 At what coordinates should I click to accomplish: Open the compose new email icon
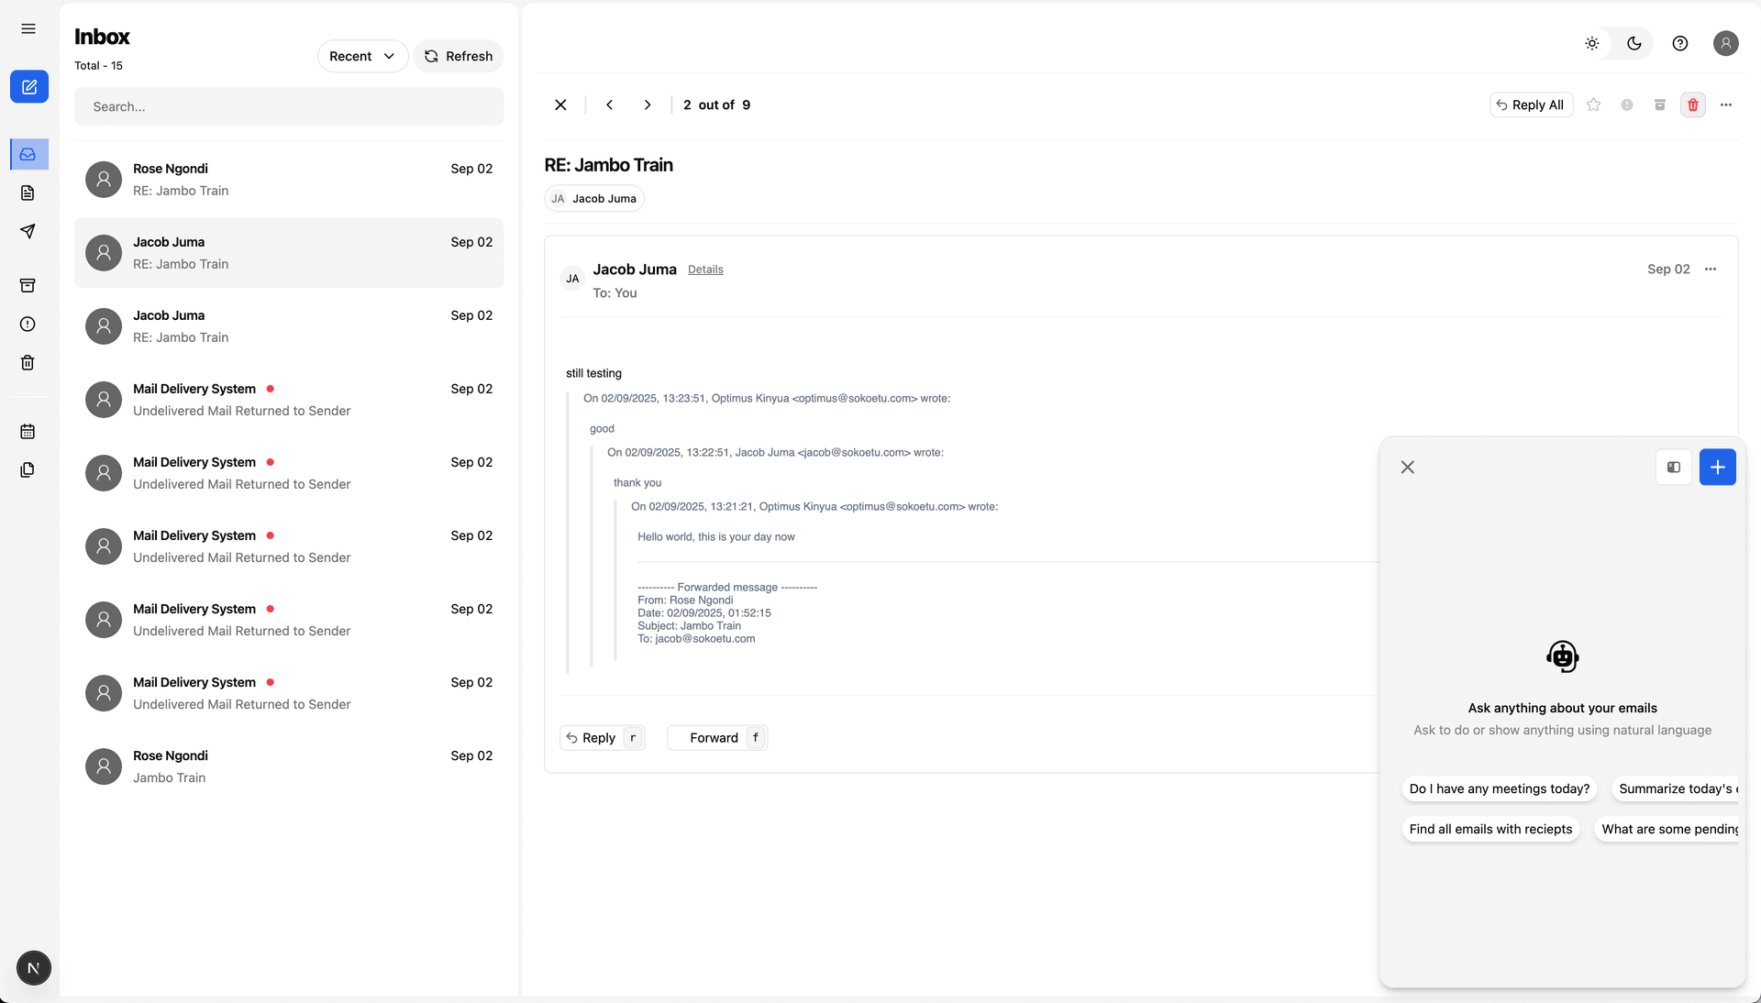point(28,86)
